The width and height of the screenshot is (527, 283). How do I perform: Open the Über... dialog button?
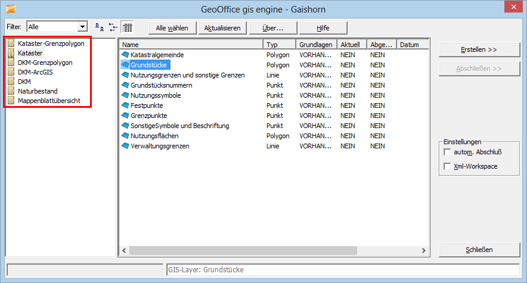pyautogui.click(x=273, y=28)
